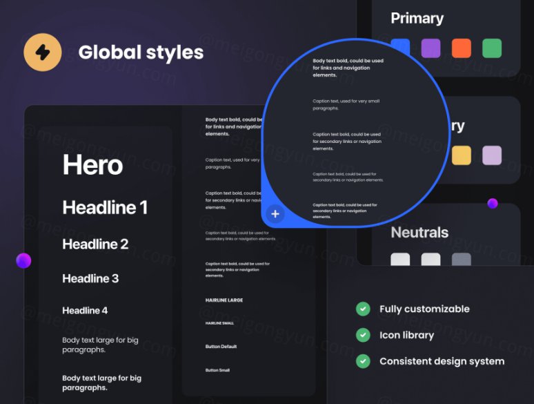The image size is (534, 404).
Task: Select the Hero text style
Action: point(92,166)
